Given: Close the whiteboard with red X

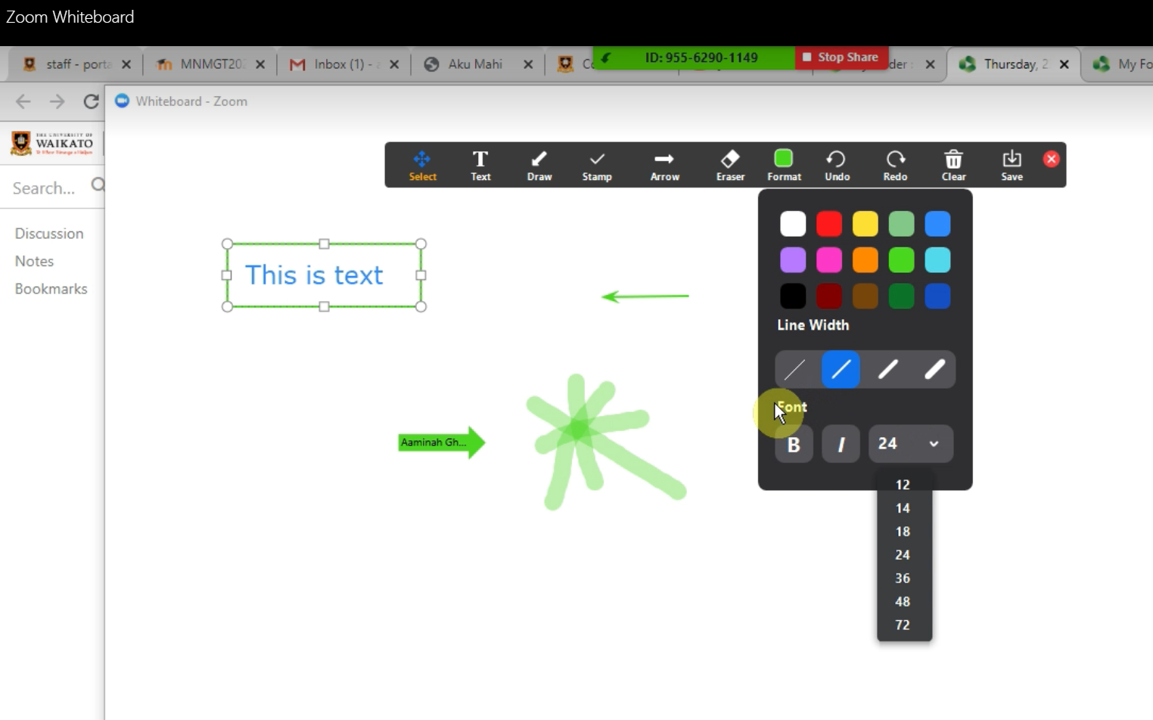Looking at the screenshot, I should click(x=1051, y=159).
